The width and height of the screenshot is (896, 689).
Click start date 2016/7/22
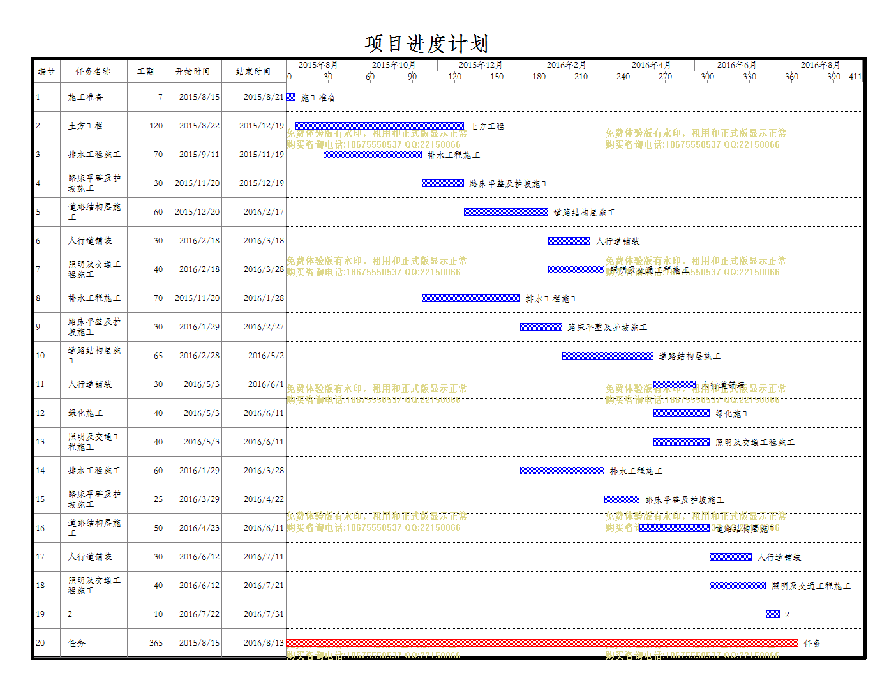point(199,614)
